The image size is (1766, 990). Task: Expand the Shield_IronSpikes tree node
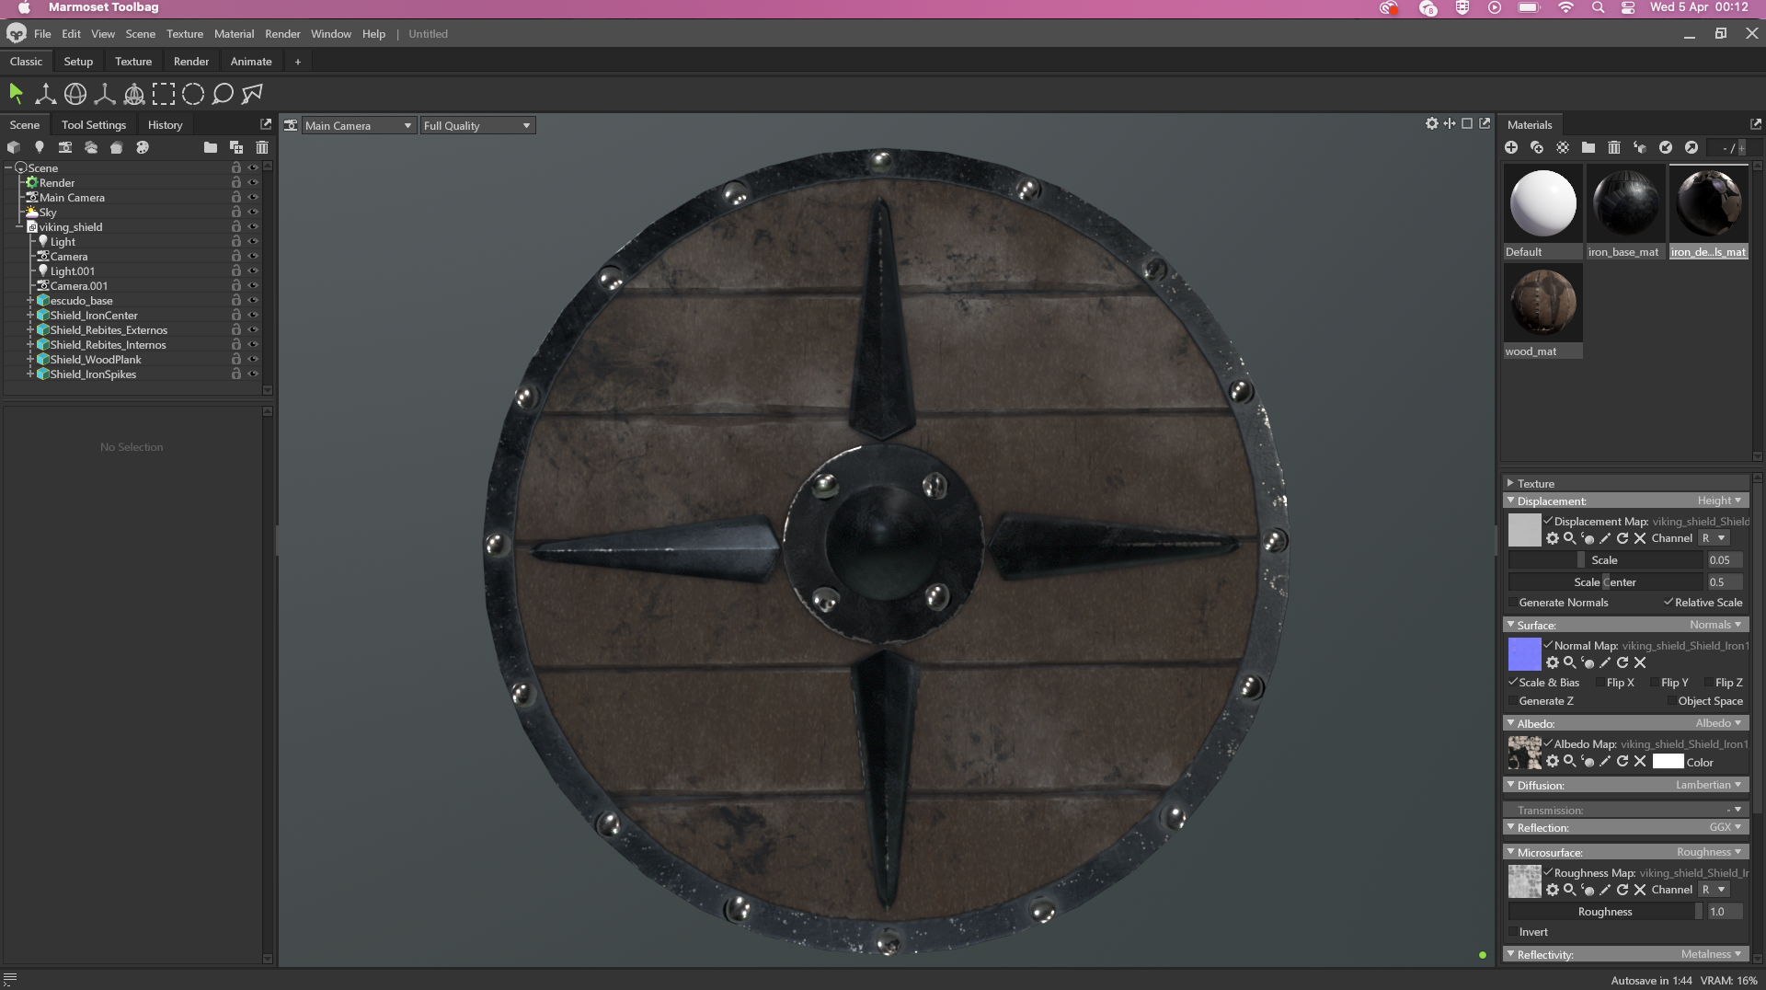click(x=29, y=374)
